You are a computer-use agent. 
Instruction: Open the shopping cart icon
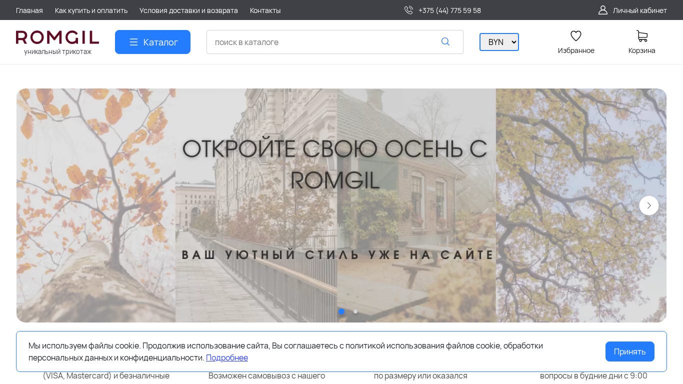pyautogui.click(x=642, y=36)
